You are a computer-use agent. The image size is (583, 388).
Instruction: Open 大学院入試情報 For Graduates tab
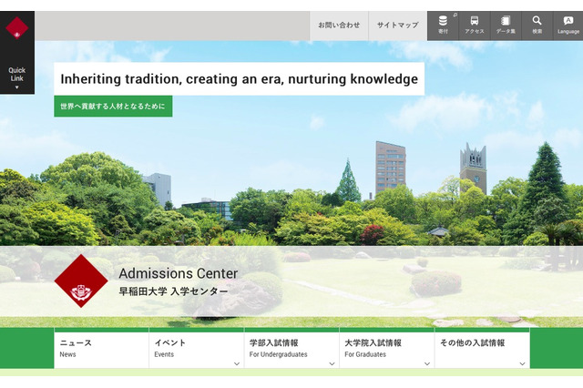click(x=386, y=348)
